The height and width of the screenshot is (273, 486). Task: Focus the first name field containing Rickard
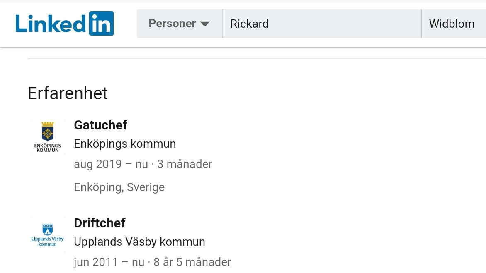[x=321, y=24]
